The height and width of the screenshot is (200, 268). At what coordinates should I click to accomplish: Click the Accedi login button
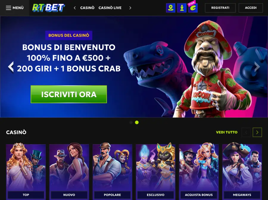click(250, 8)
